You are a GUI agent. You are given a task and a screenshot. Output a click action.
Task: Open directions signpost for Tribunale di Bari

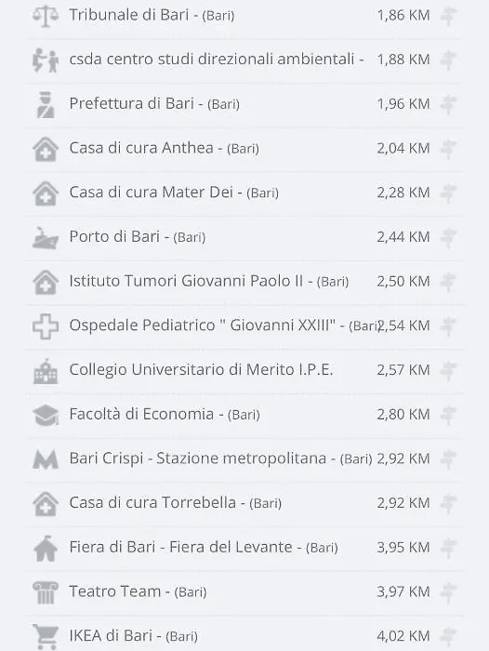tap(448, 16)
